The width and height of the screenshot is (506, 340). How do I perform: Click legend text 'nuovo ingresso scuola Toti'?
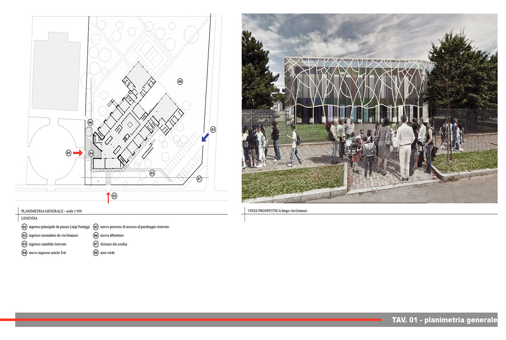(x=48, y=253)
